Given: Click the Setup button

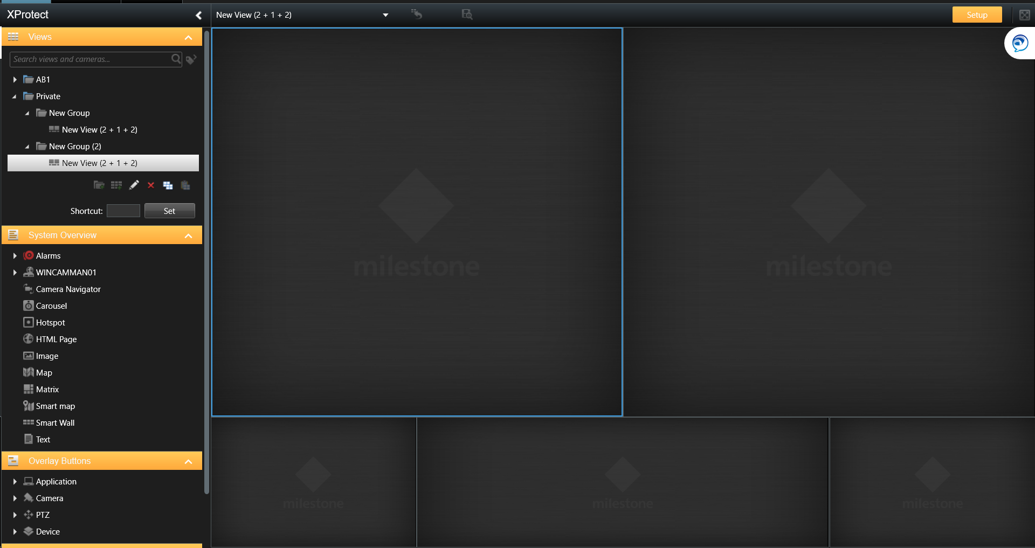Looking at the screenshot, I should point(977,15).
